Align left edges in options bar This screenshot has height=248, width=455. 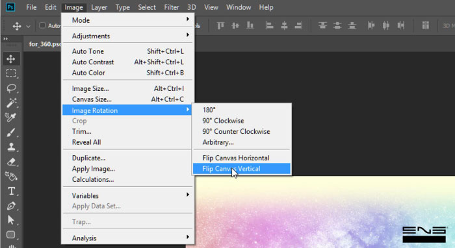[269, 26]
